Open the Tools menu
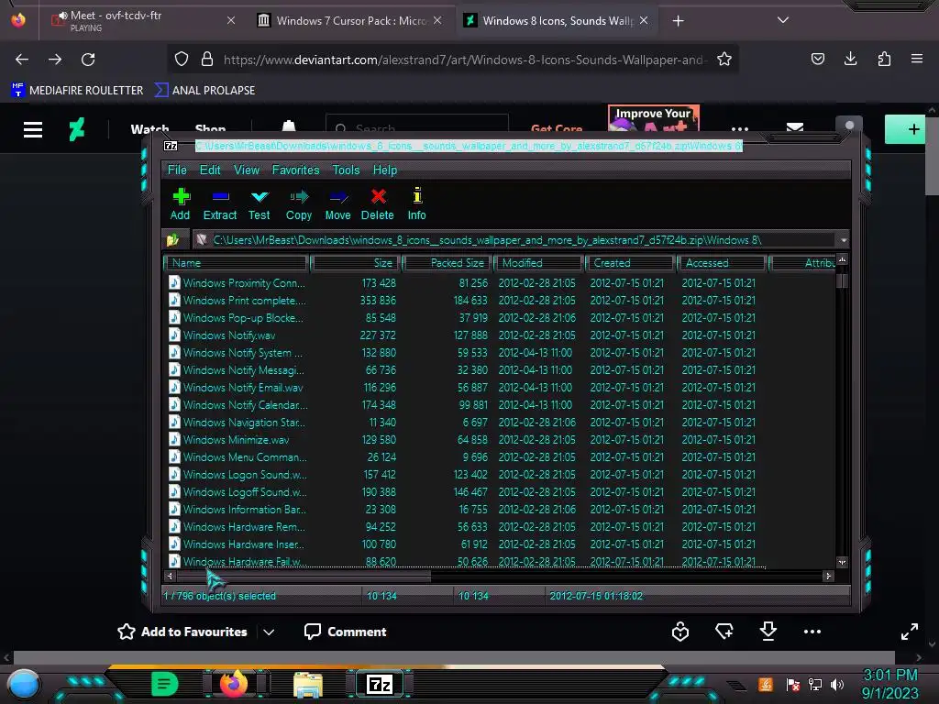The width and height of the screenshot is (939, 704). point(346,170)
